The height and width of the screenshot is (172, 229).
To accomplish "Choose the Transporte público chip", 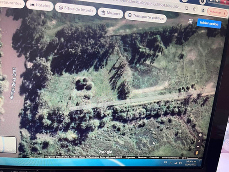I will tap(146, 17).
